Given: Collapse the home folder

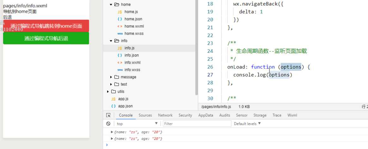Looking at the screenshot, I should [111, 4].
